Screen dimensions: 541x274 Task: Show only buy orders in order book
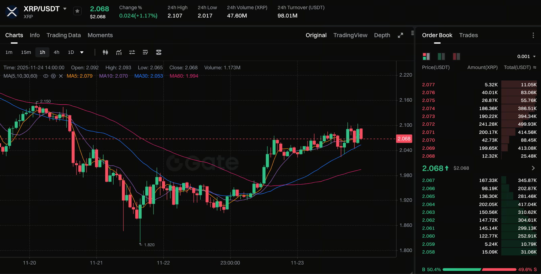441,56
